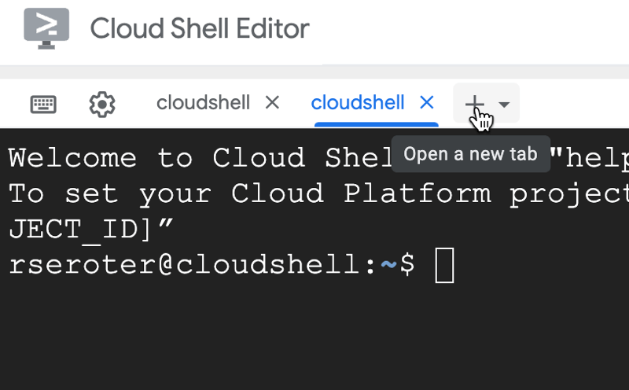Click the word "Welcome" in terminal output
The width and height of the screenshot is (629, 390).
tap(72, 158)
